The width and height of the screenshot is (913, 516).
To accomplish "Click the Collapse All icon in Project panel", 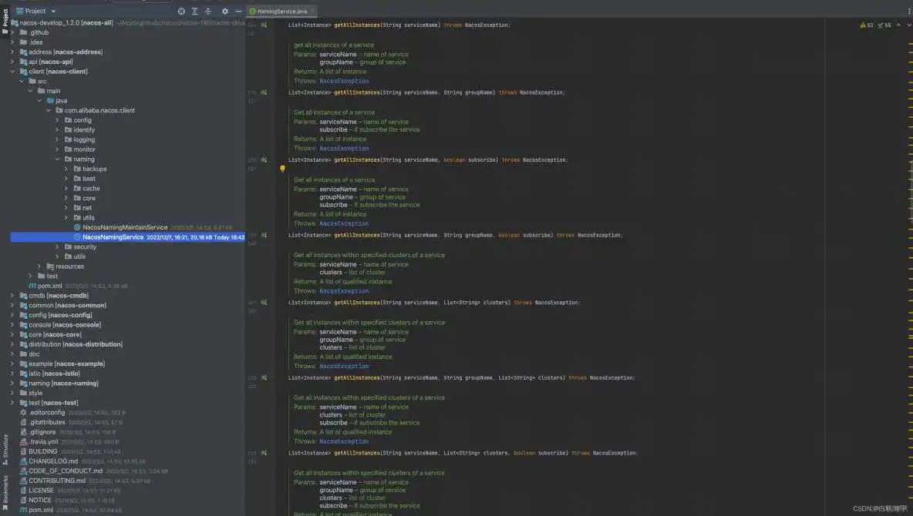I will [208, 11].
